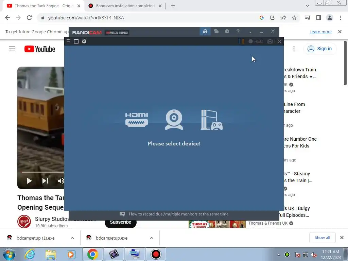The height and width of the screenshot is (261, 348).
Task: Toggle full window mode icon in Bandicam
Action: pos(76,41)
